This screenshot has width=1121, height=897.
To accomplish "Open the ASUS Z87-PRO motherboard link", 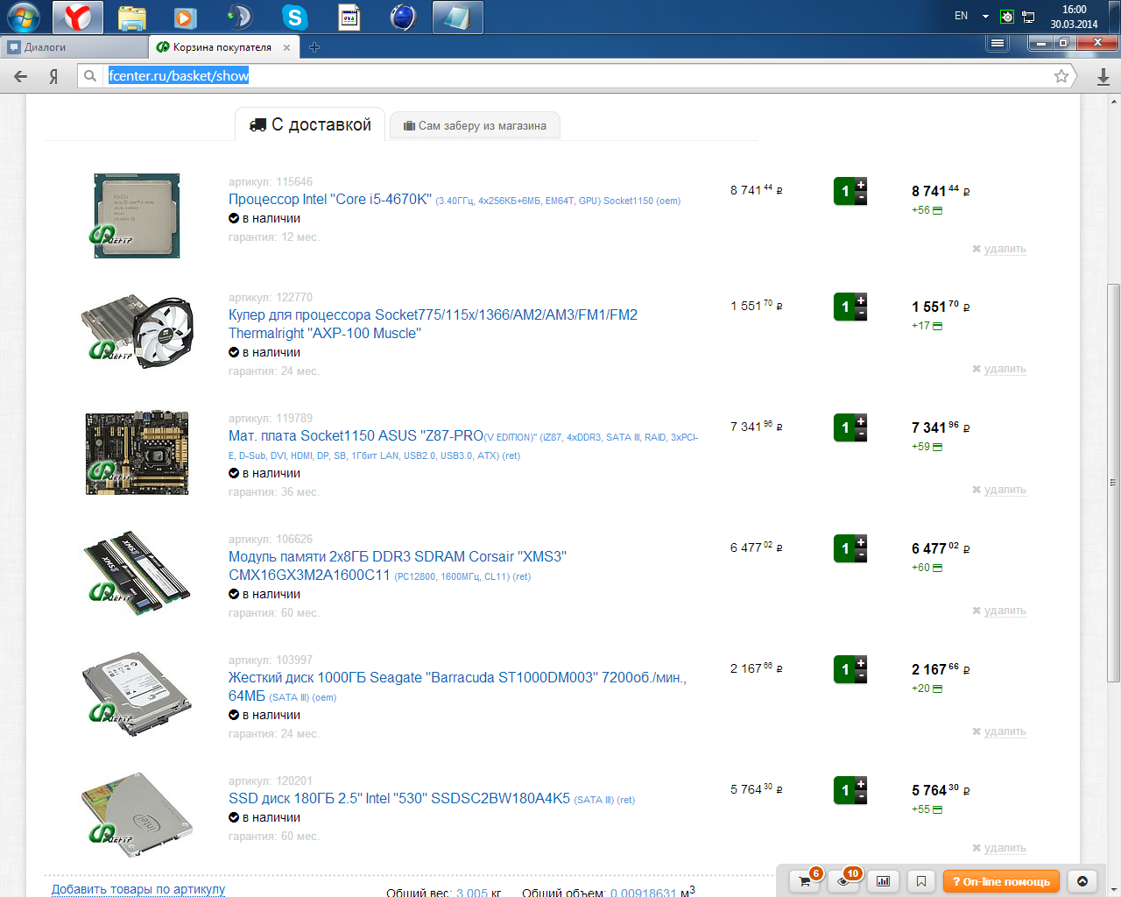I will [463, 444].
